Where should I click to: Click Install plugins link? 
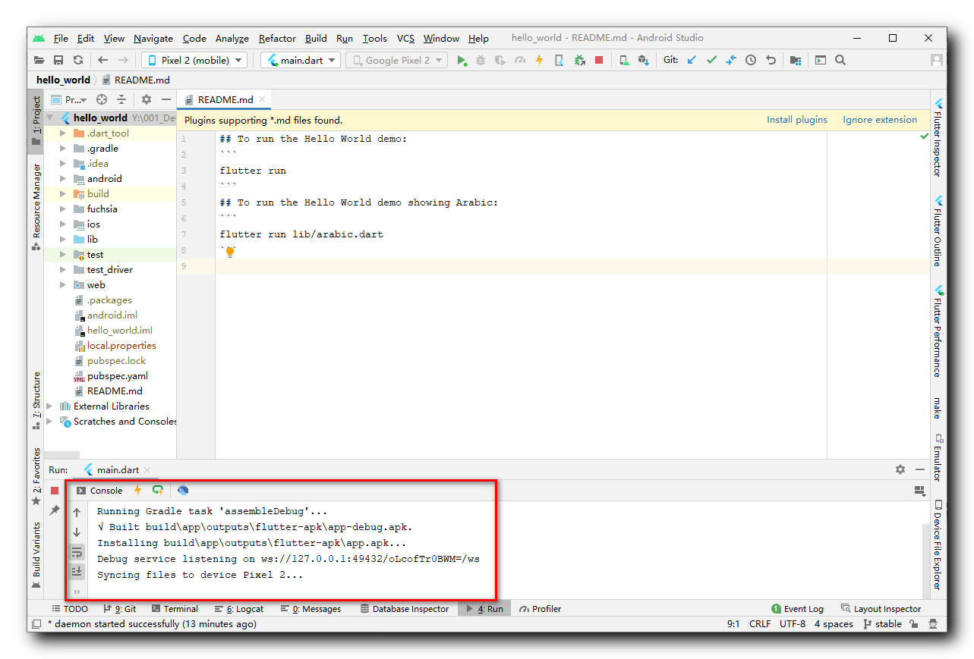click(x=797, y=120)
